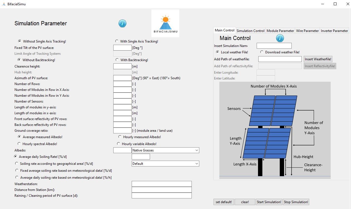Focus the Insert Simulation Name field
The height and width of the screenshot is (209, 351).
(x=274, y=46)
